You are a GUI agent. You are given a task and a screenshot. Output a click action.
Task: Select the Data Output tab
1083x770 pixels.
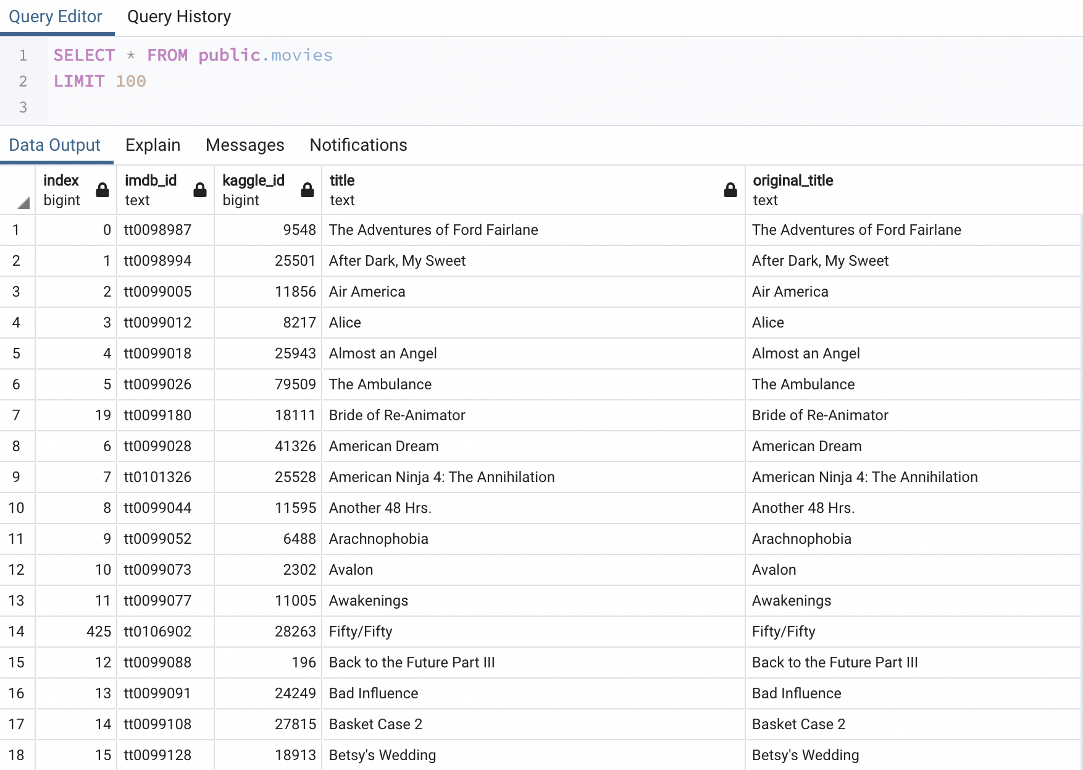coord(54,145)
